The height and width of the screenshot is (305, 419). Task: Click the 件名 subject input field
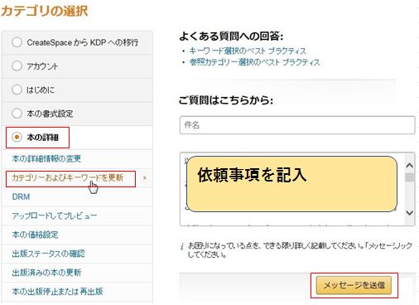(x=297, y=125)
